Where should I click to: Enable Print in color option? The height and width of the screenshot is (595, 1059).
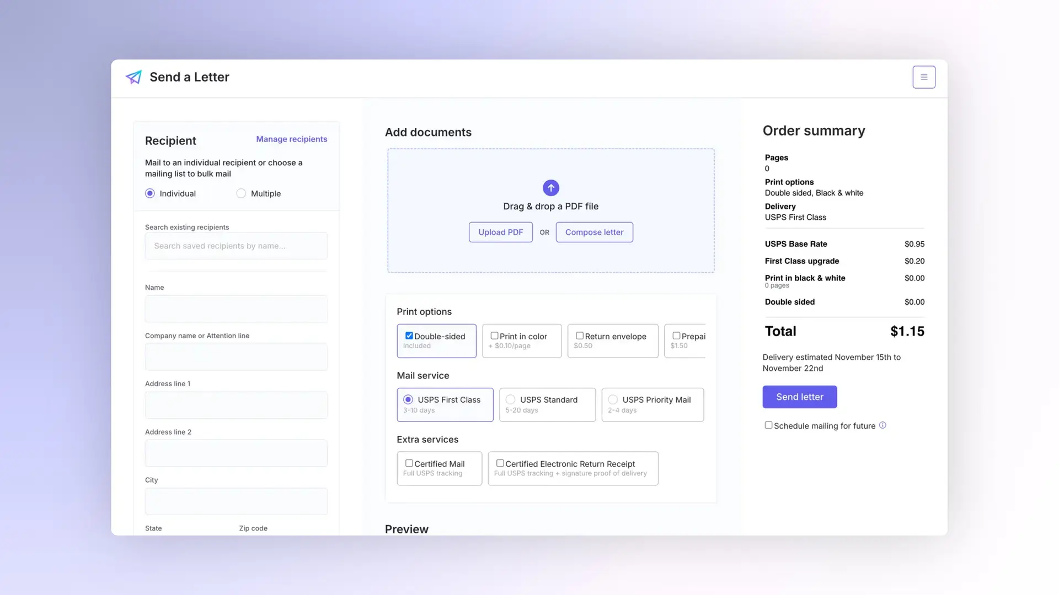click(495, 335)
